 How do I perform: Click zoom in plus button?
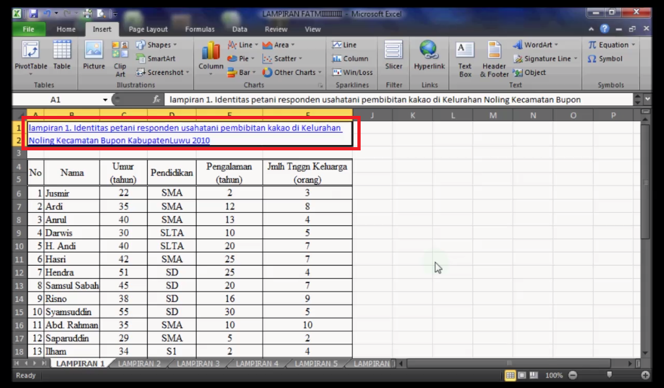click(645, 375)
